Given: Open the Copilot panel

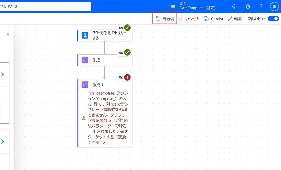Looking at the screenshot, I should click(x=214, y=19).
